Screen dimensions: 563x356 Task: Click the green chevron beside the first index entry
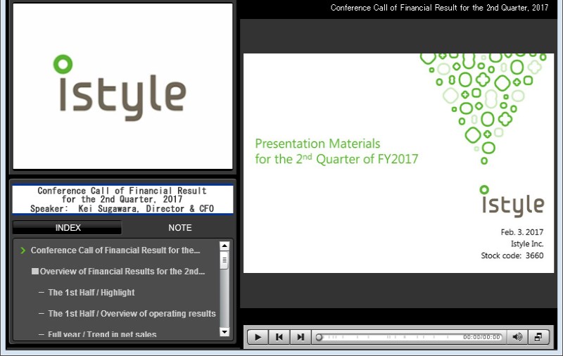tap(23, 250)
